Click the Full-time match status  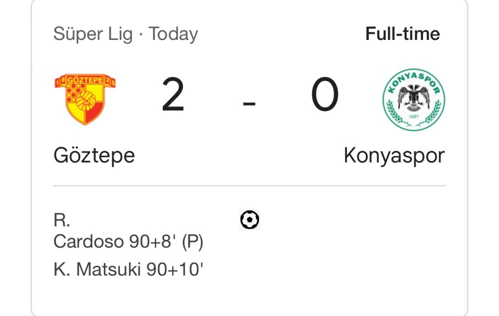pos(402,34)
